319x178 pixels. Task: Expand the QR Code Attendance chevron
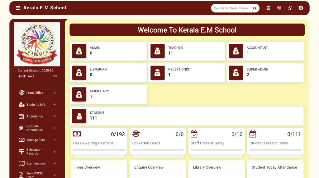click(55, 128)
